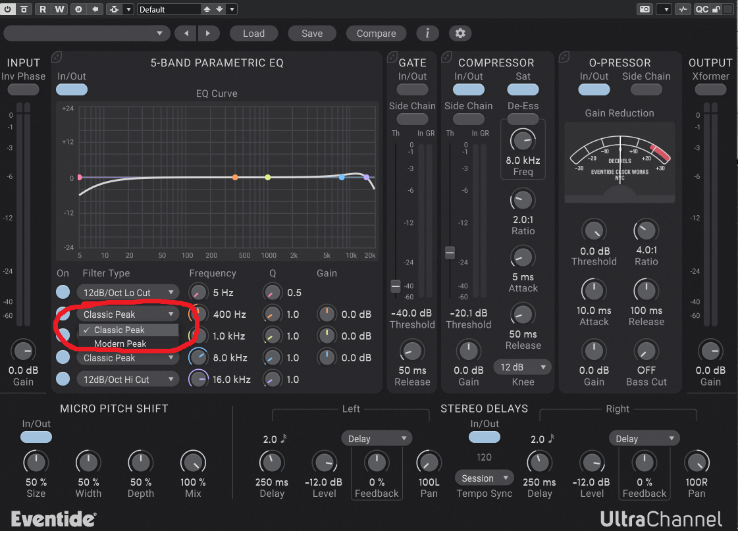Click the gate threshold fader handle
This screenshot has height=533, width=738.
click(396, 286)
